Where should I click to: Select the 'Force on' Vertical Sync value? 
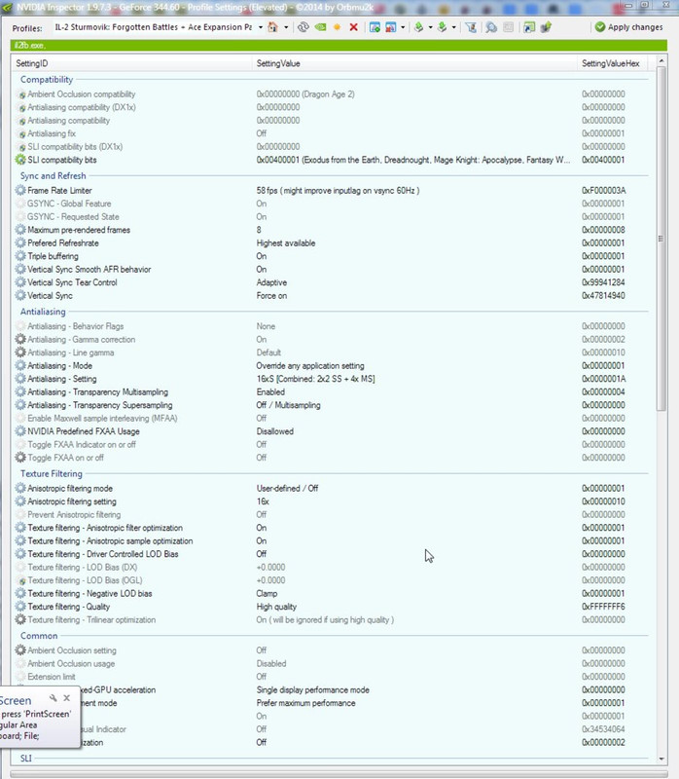click(271, 296)
